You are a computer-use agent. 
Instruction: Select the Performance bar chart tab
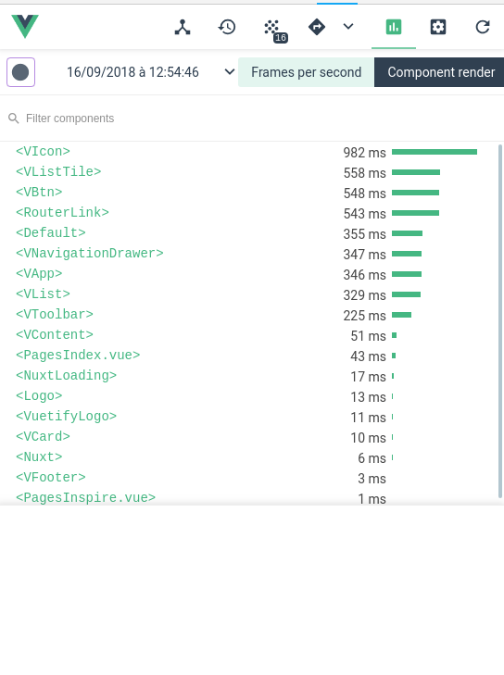click(394, 27)
